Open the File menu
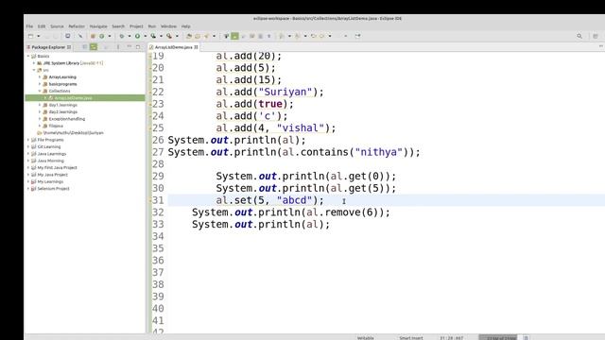The height and width of the screenshot is (340, 605). click(x=29, y=26)
